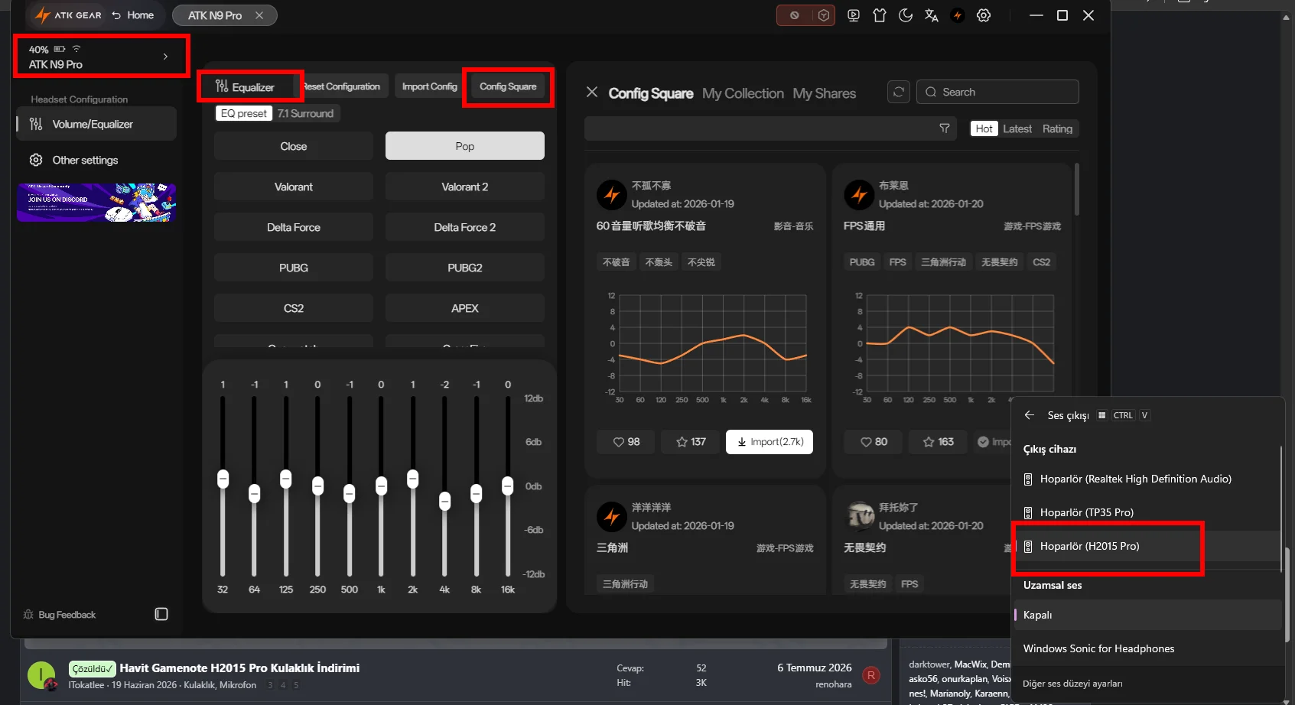Select the Valorant EQ preset
Screen dimensions: 1295x705
294,187
